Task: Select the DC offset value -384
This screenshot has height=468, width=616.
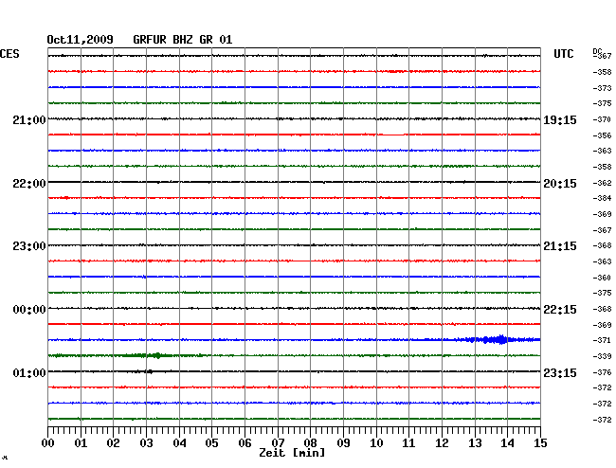Action: pos(602,198)
